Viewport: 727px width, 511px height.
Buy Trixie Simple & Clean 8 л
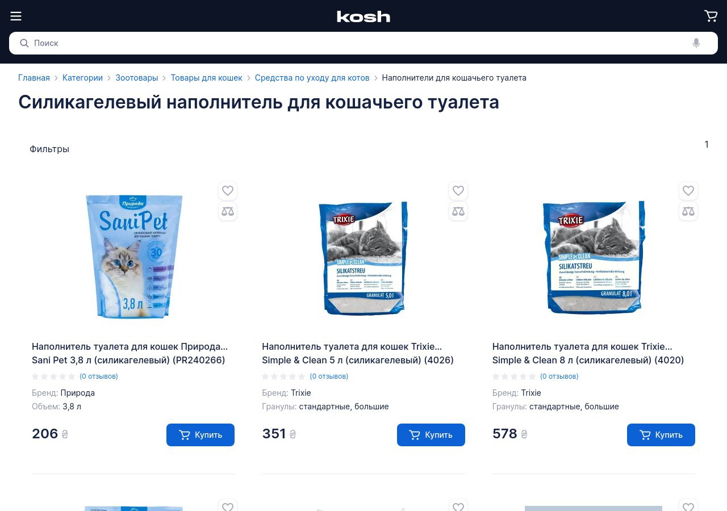(x=661, y=435)
